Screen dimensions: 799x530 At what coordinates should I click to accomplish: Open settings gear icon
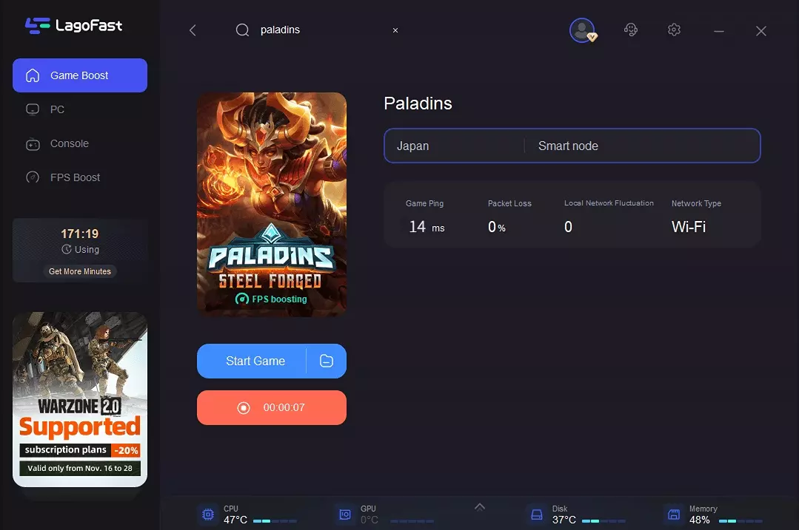coord(674,30)
